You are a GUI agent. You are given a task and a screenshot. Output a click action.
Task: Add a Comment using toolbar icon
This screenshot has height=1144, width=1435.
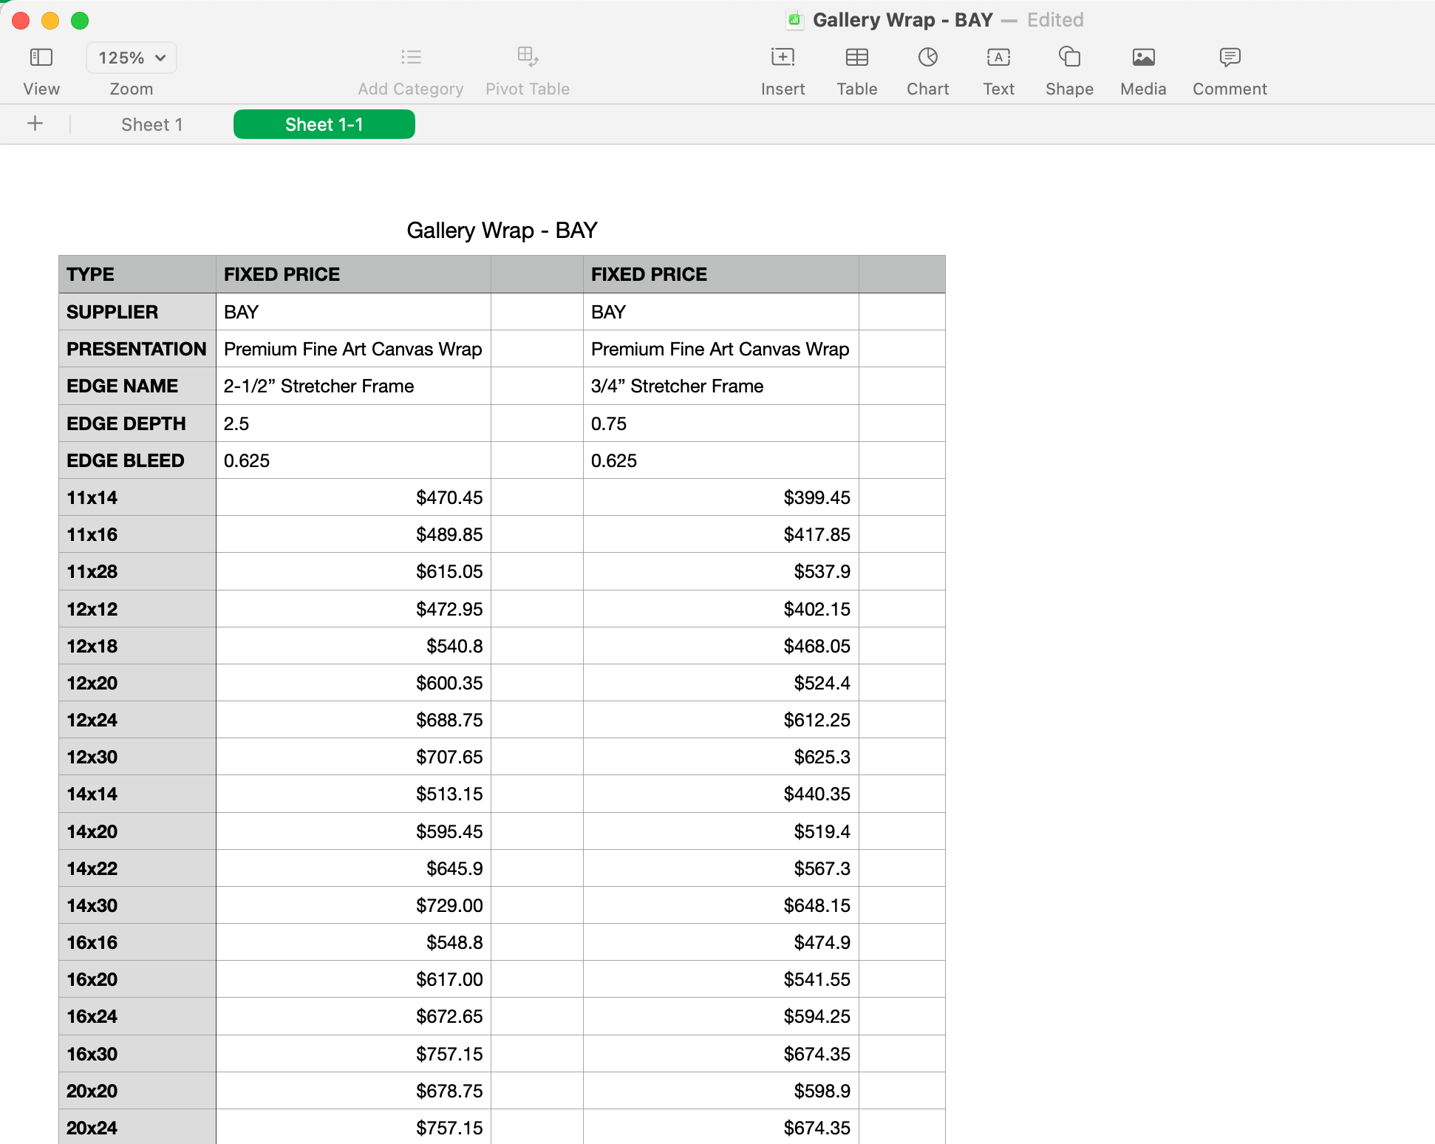coord(1230,58)
